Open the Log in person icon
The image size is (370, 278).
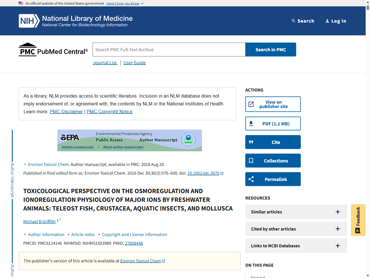coord(327,21)
